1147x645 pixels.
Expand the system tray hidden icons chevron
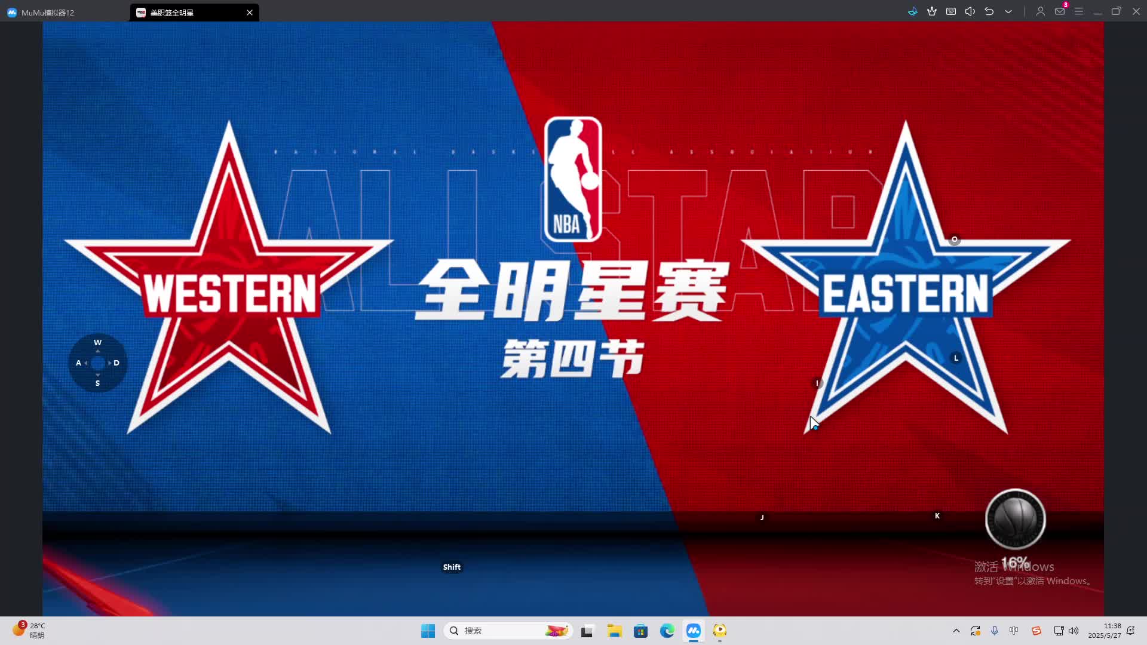coord(956,631)
